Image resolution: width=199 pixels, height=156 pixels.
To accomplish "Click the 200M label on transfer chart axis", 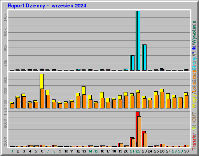I will tap(5, 141).
